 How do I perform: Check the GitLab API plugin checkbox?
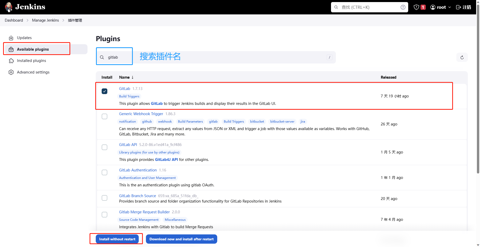click(104, 147)
